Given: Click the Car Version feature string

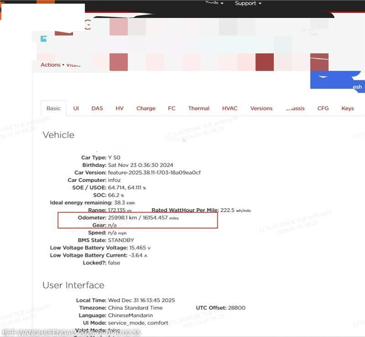Looking at the screenshot, I should 154,173.
